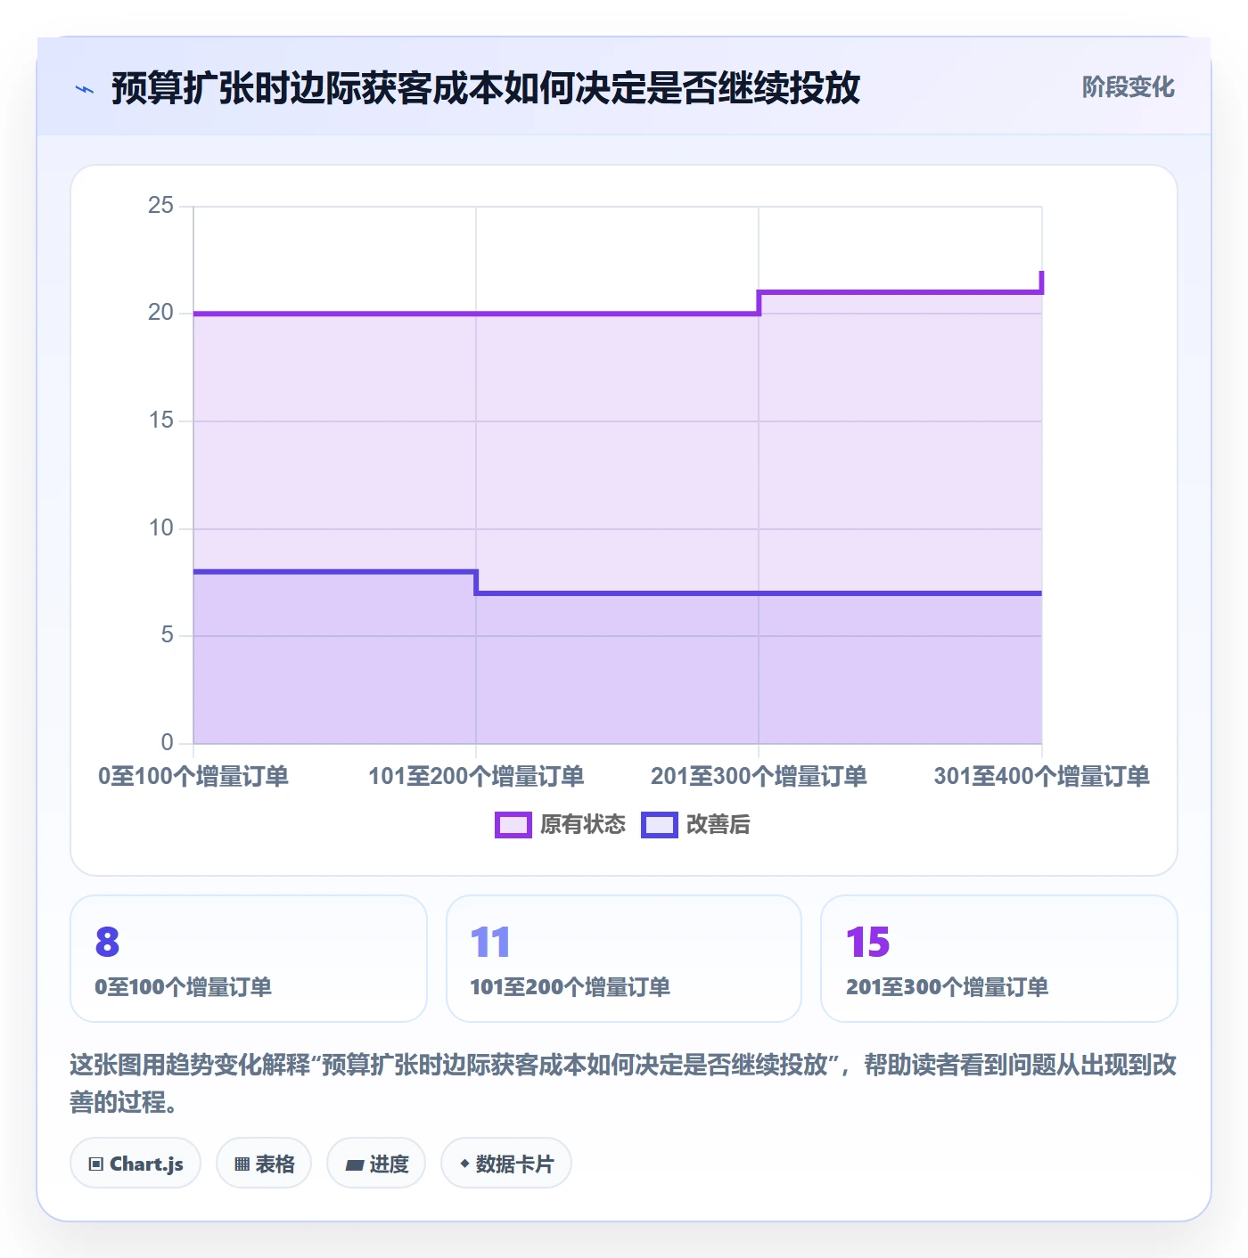Select the 表格 tag chip
1248x1258 pixels.
coord(264,1164)
